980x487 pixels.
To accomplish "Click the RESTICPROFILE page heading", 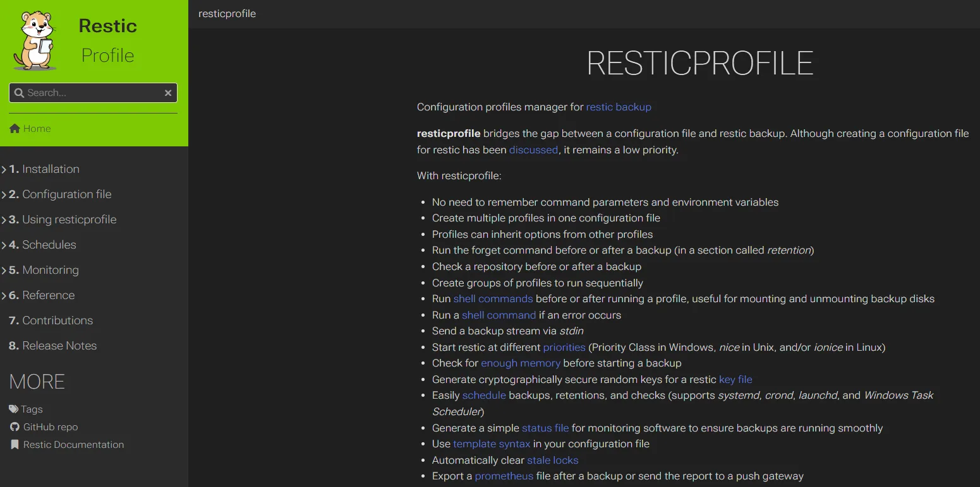I will (699, 63).
